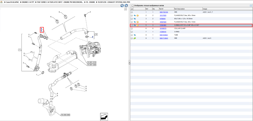Open diagram reference 10.501.020

point(92,65)
